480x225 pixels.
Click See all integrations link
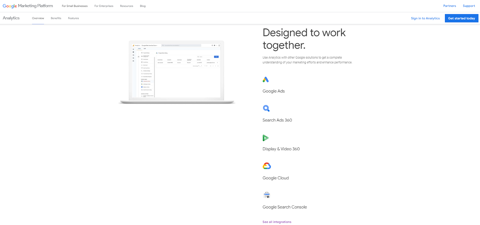click(277, 222)
